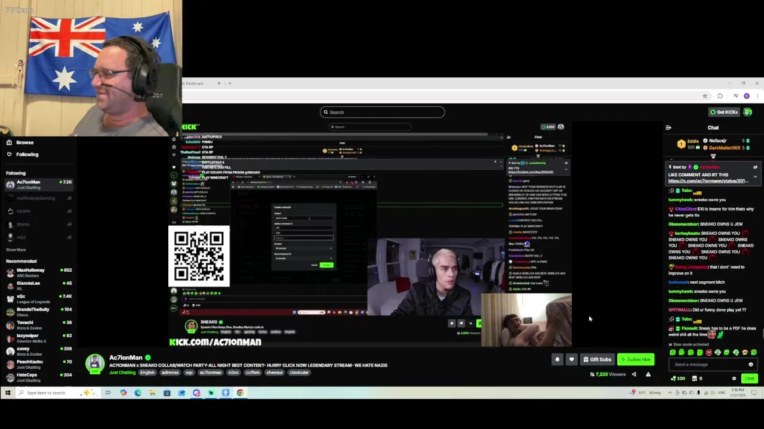Screen dimensions: 764x429
Task: Open BrandoTheBully recommended channel
Action: point(38,312)
